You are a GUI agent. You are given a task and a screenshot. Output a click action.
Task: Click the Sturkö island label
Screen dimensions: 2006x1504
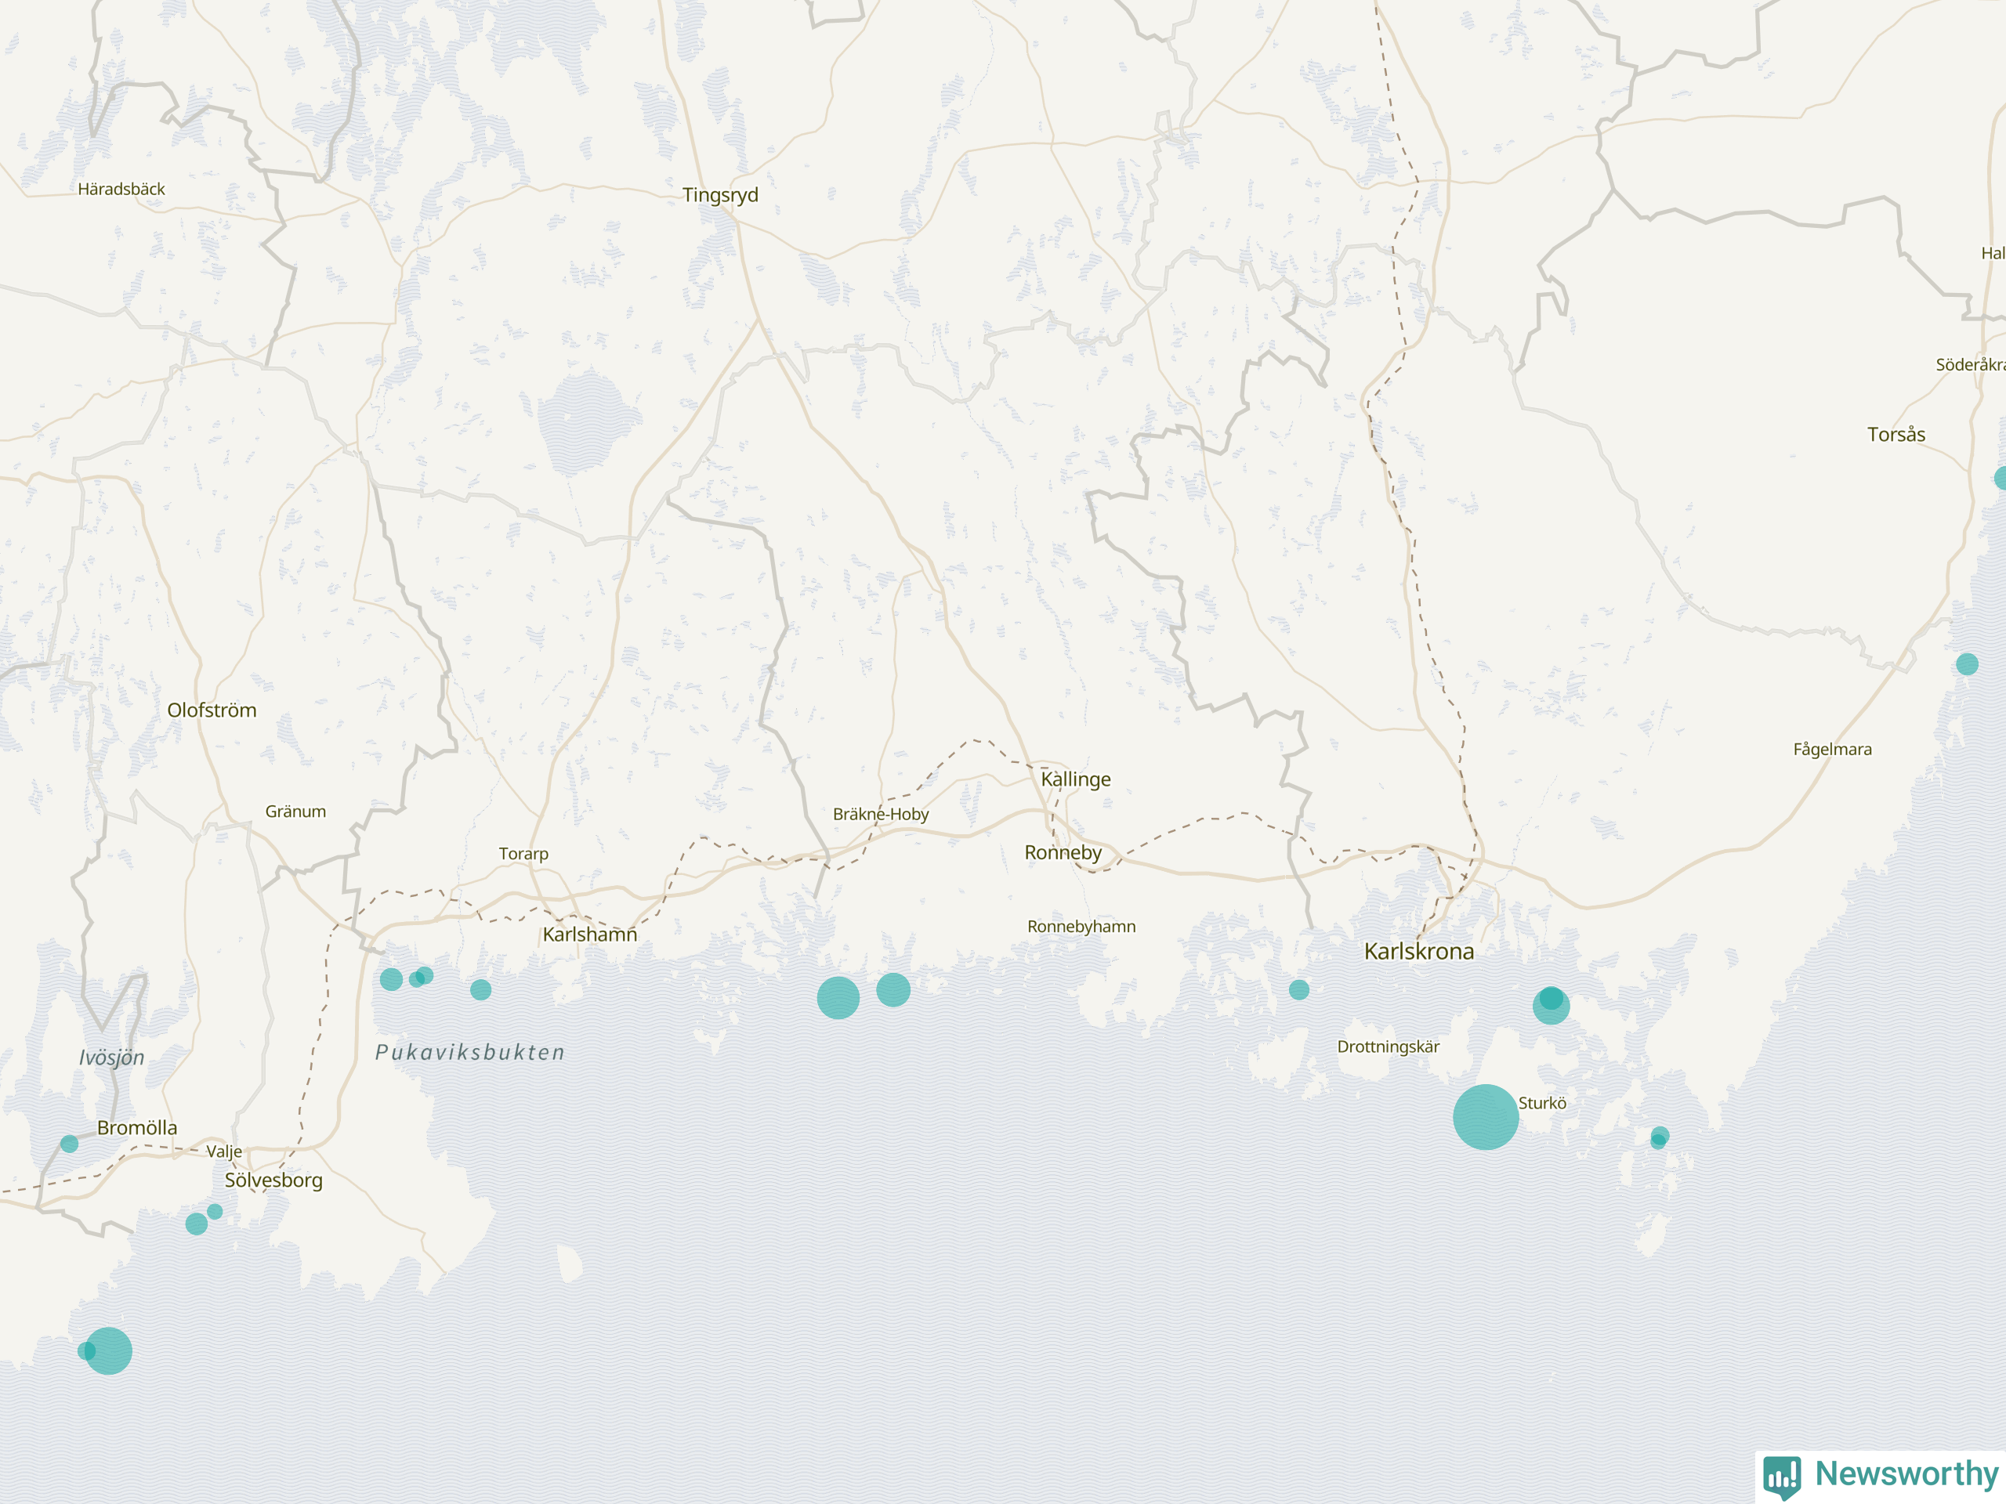coord(1543,1102)
